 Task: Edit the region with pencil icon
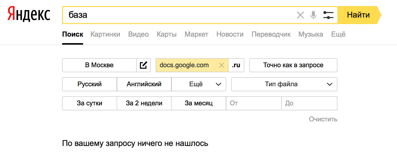[143, 65]
